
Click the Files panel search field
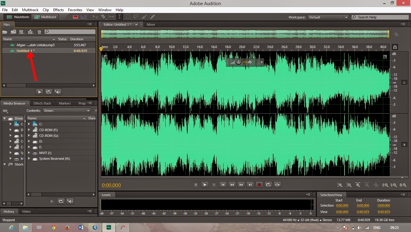click(x=70, y=32)
